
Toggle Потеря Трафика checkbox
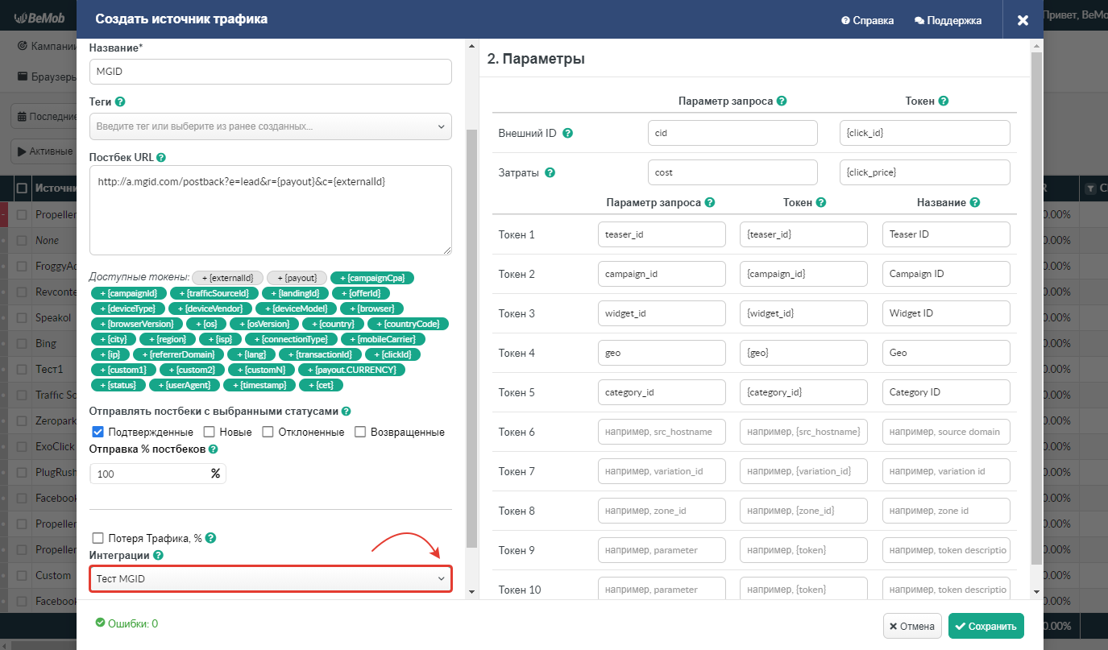pos(98,538)
